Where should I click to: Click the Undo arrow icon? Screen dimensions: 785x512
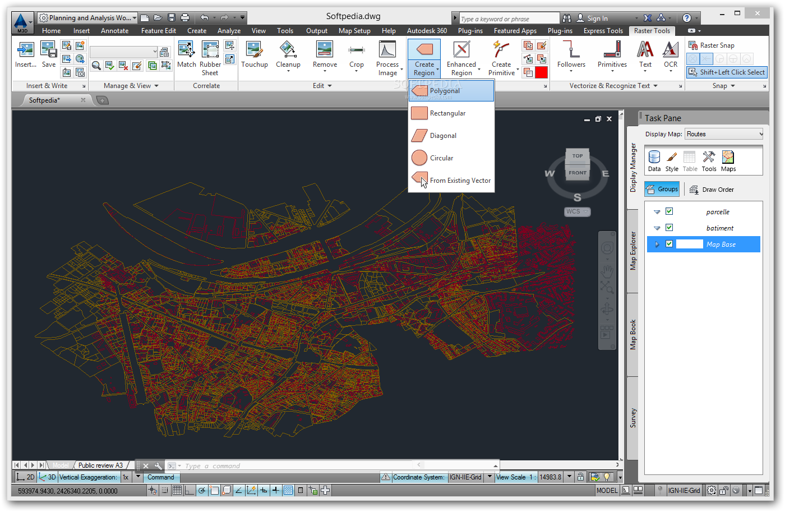pyautogui.click(x=205, y=18)
